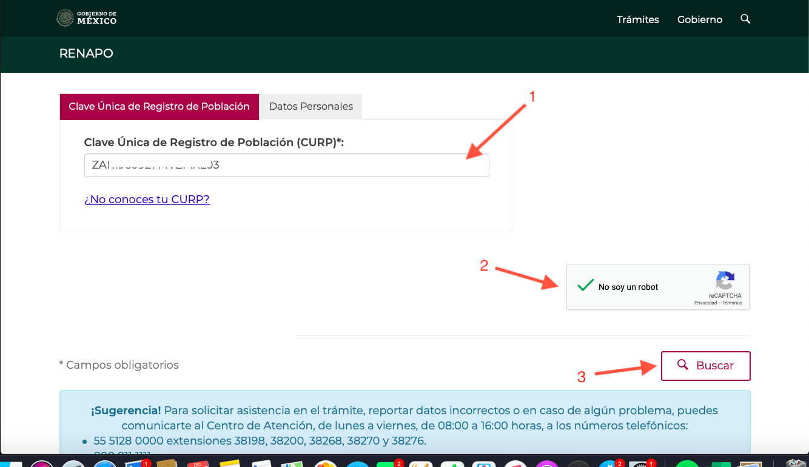This screenshot has width=809, height=467.
Task: Open the ¿No conoces tu CURP? link
Action: [x=147, y=199]
